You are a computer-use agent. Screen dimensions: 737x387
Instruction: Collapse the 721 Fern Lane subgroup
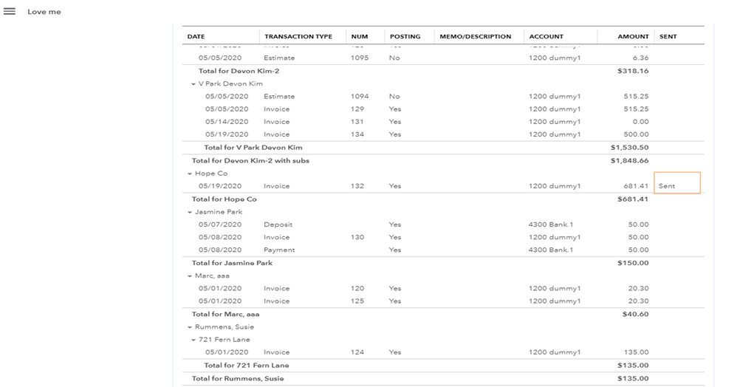coord(193,340)
